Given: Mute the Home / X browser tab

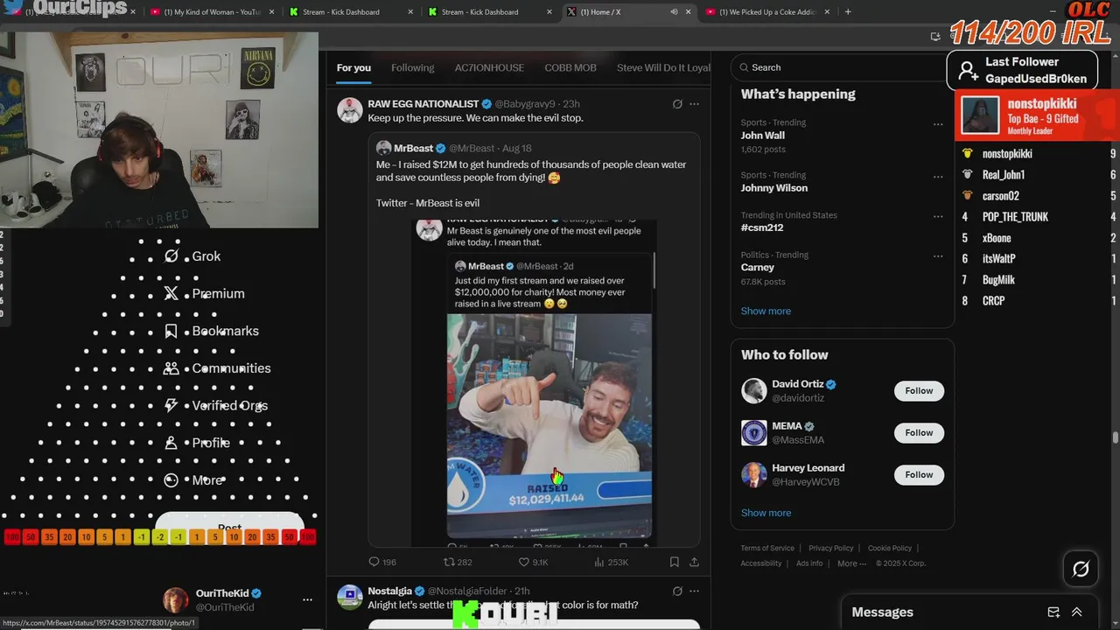Looking at the screenshot, I should [674, 12].
